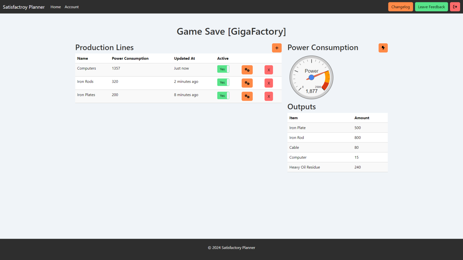Click the add production line plus icon
Screen dimensions: 463x260
(x=277, y=48)
